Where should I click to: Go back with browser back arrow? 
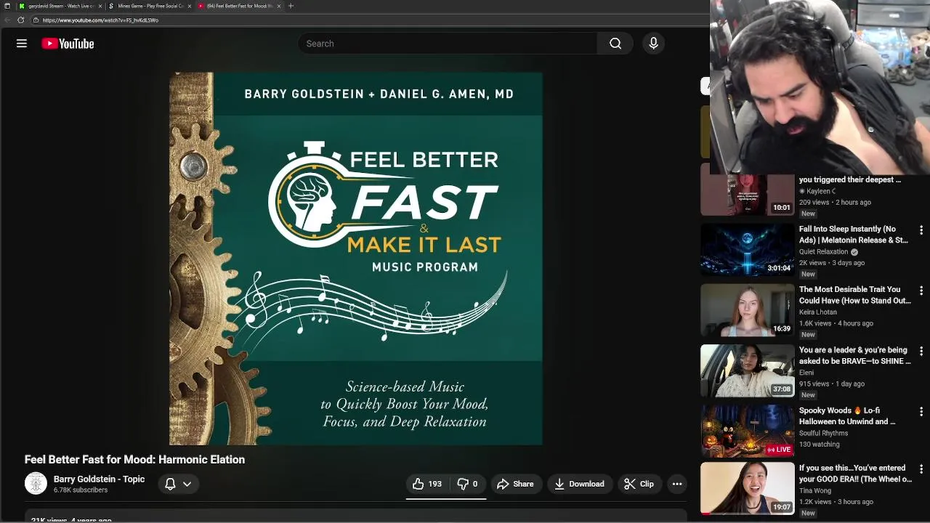pos(7,20)
